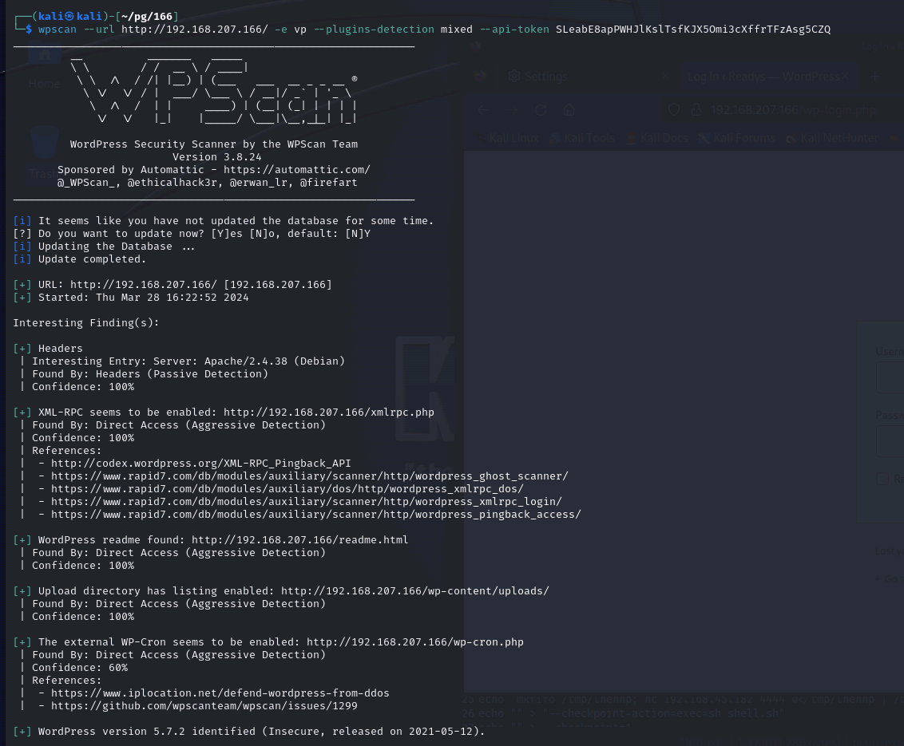904x746 pixels.
Task: Click the Firefox View icon beside tabs
Action: click(x=480, y=76)
